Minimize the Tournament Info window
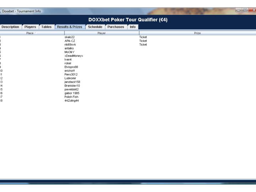256x192 pixels. pyautogui.click(x=238, y=10)
